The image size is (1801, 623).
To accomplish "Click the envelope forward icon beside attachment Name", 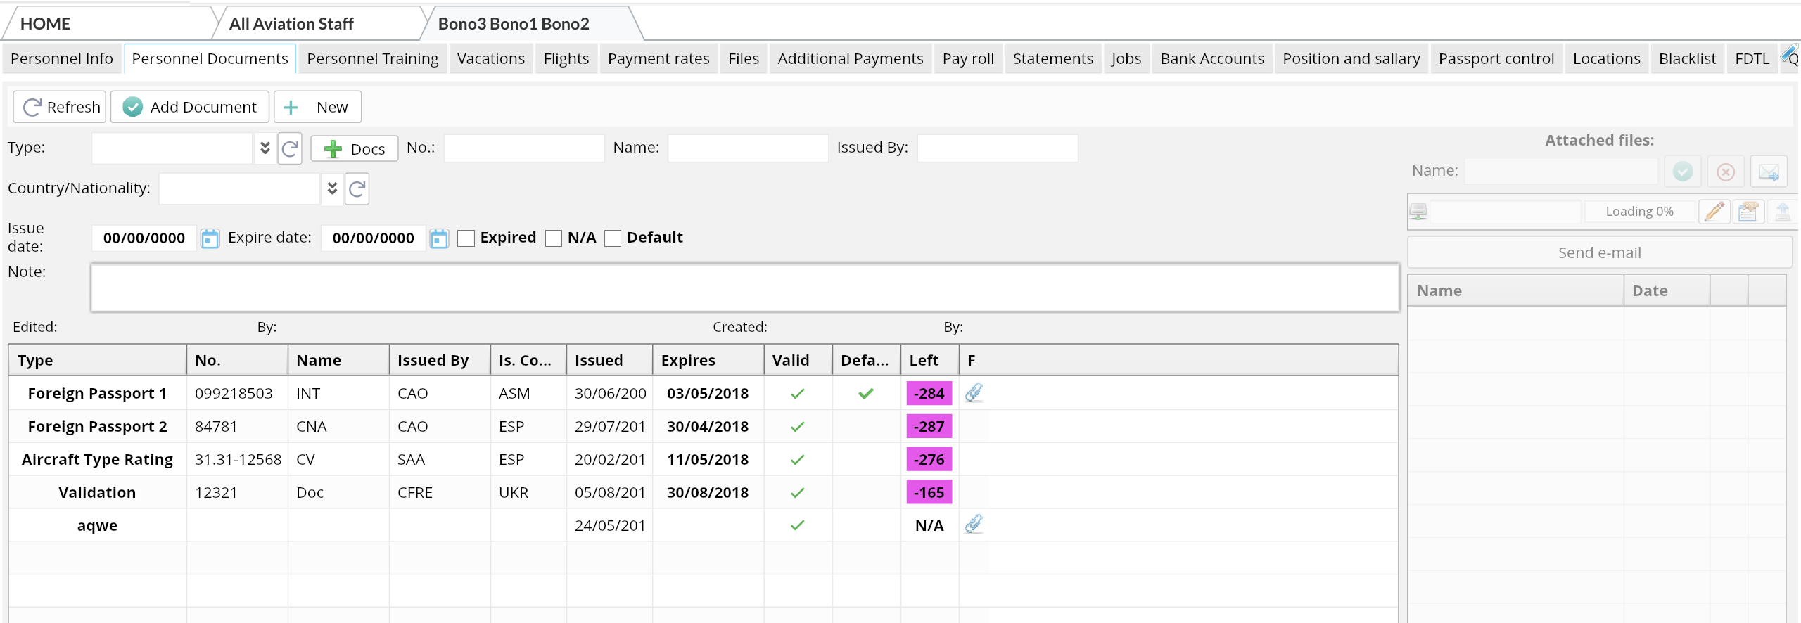I will tap(1768, 172).
